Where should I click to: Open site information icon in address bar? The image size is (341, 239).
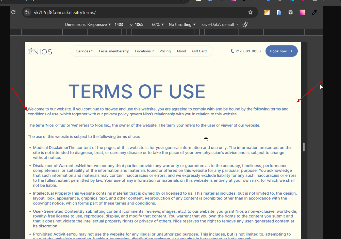pos(27,12)
